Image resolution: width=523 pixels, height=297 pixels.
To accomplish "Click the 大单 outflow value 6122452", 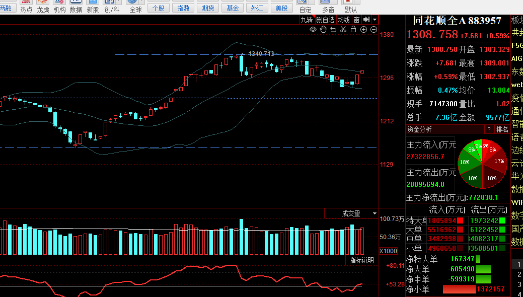I will click(484, 230).
